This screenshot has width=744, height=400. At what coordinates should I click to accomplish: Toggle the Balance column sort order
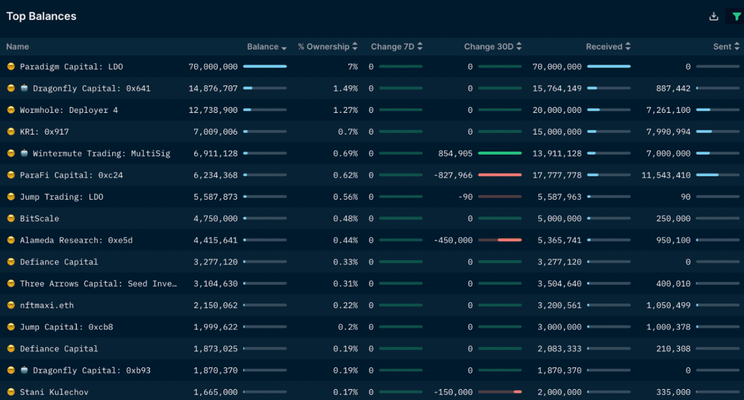[x=283, y=47]
